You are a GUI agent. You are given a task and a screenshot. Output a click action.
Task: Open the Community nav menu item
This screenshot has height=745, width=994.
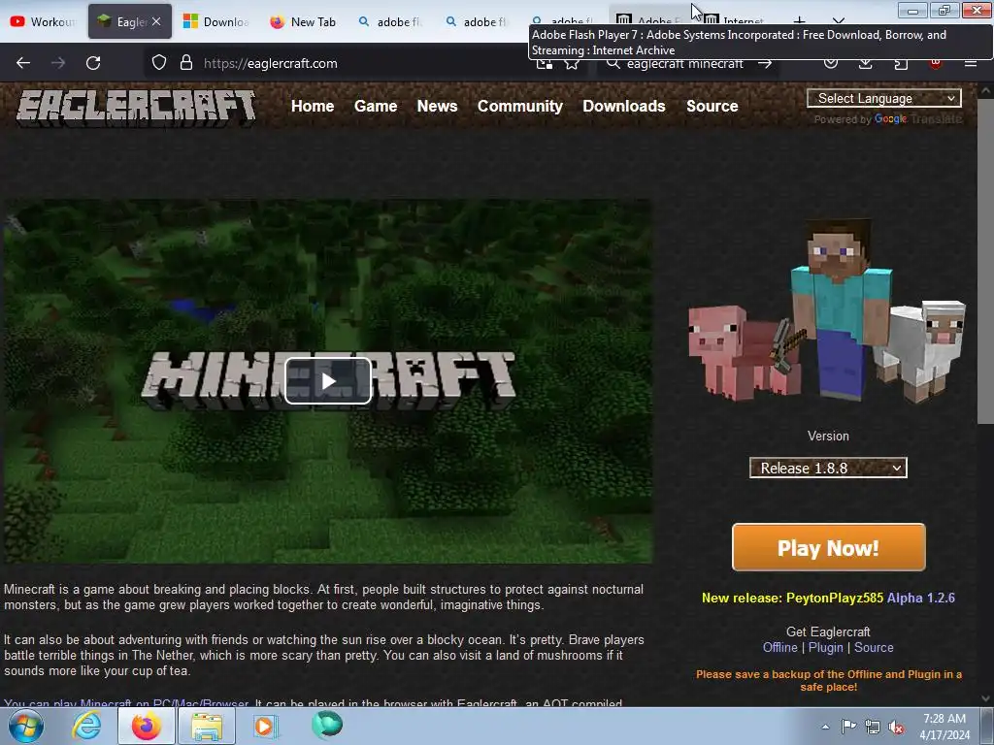click(x=520, y=107)
